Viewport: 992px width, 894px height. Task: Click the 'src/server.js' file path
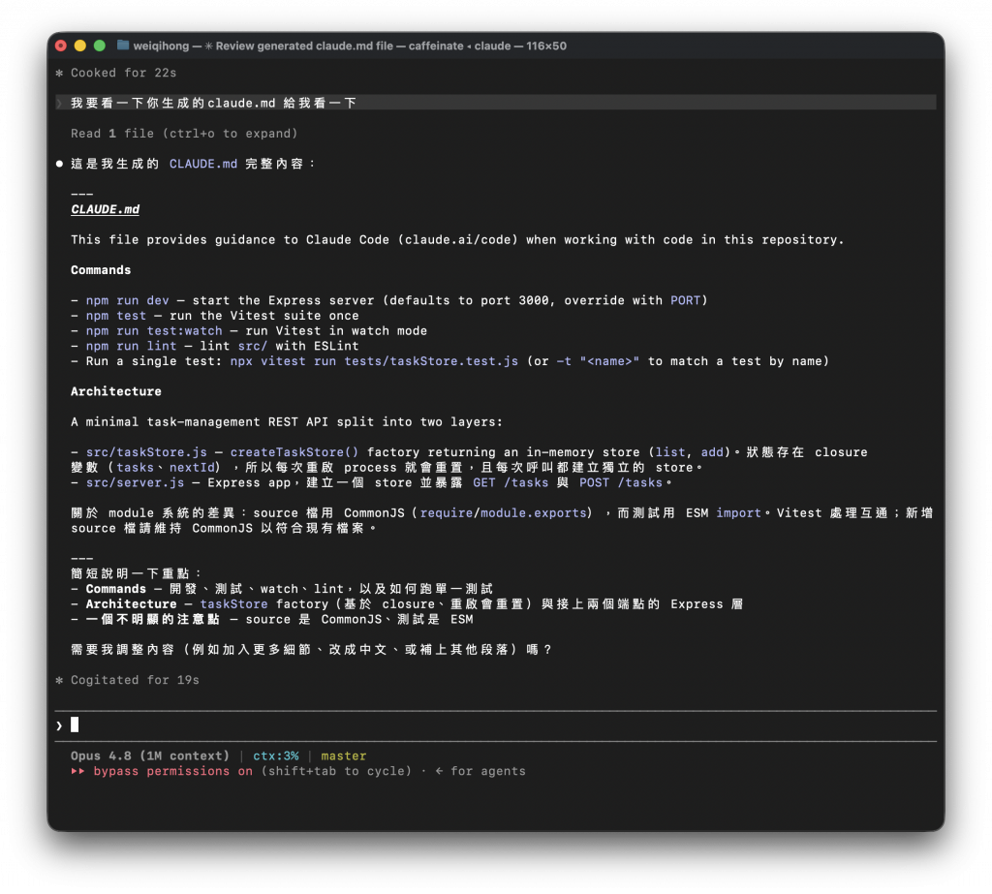[x=135, y=482]
